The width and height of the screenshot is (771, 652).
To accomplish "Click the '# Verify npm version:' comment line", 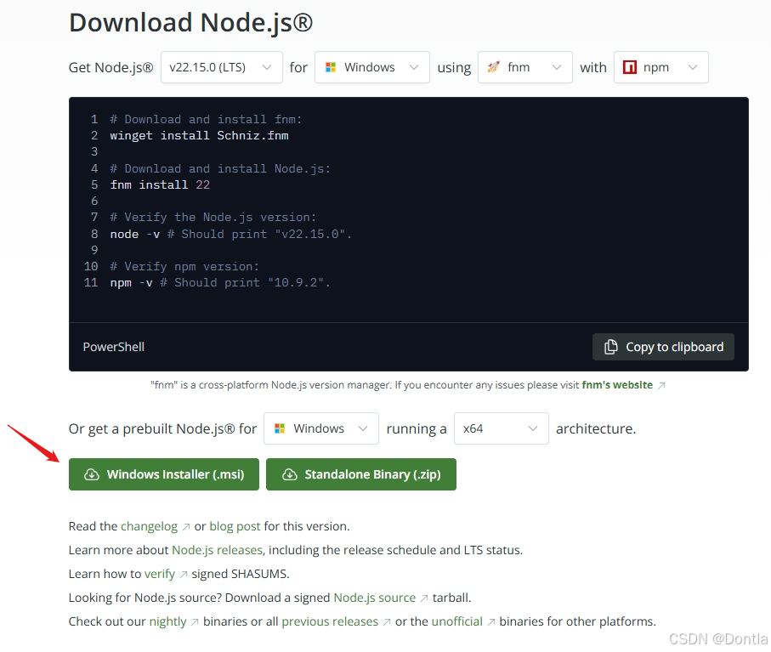I will (184, 267).
